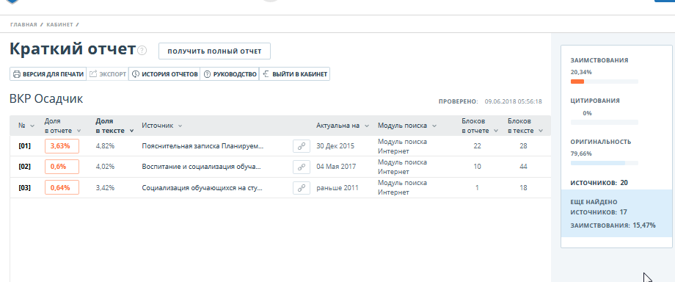Sort by Актуальна на column
The width and height of the screenshot is (675, 282).
point(343,126)
